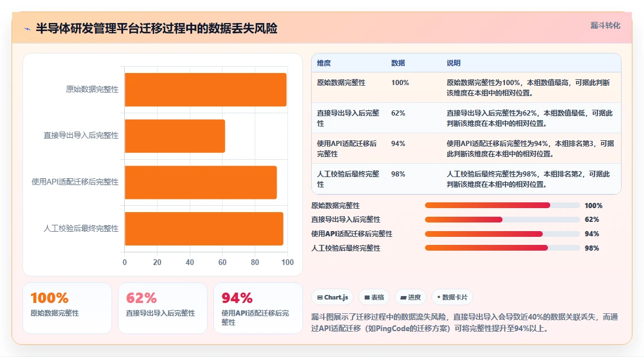Click chart axis label 原始数据完整性

92,89
